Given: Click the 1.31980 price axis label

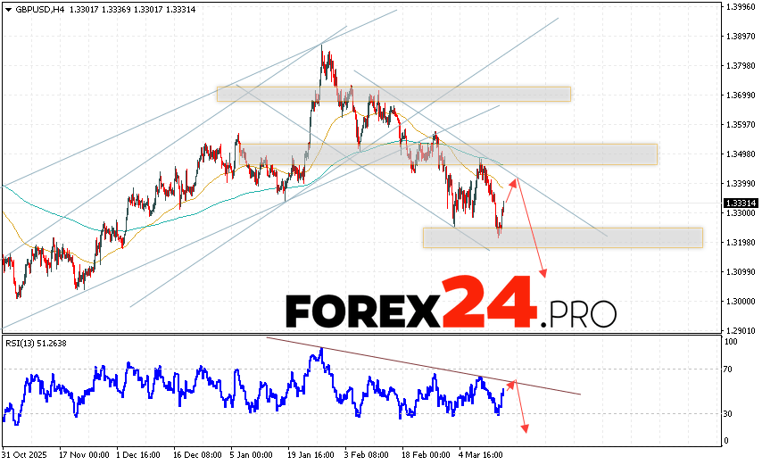Looking at the screenshot, I should click(741, 243).
